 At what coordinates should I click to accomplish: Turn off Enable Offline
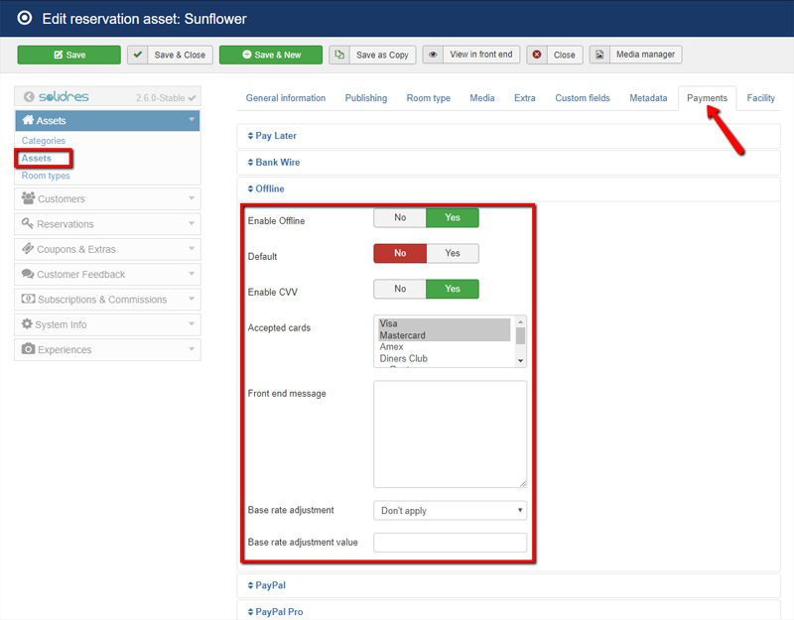[x=400, y=216]
